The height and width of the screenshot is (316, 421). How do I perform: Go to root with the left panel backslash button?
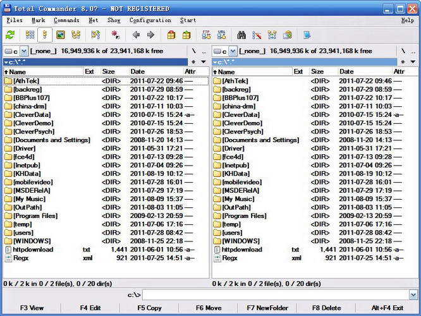(193, 51)
